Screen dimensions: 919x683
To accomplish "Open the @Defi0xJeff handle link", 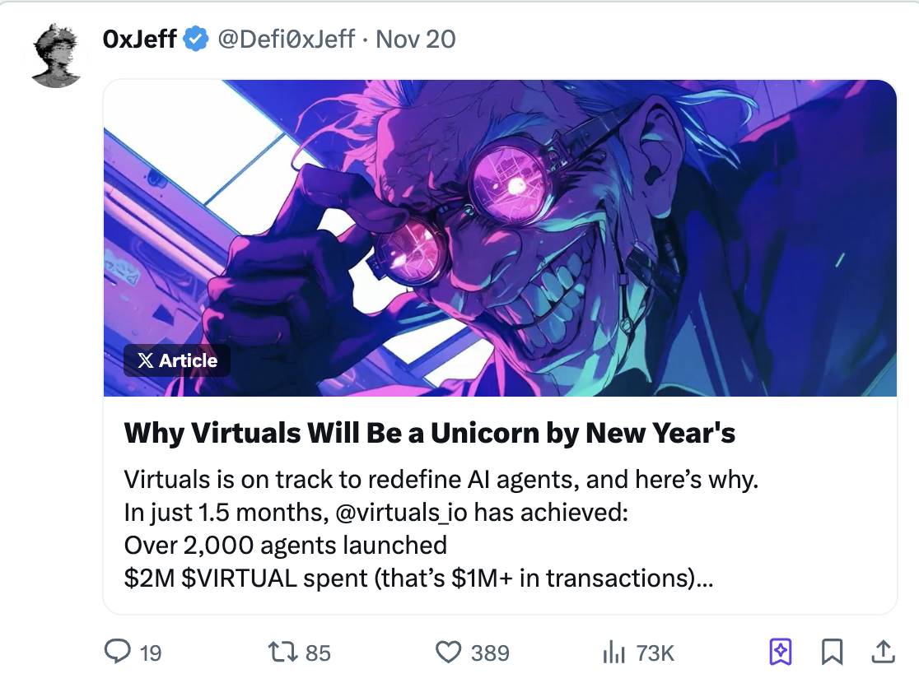I will point(286,39).
